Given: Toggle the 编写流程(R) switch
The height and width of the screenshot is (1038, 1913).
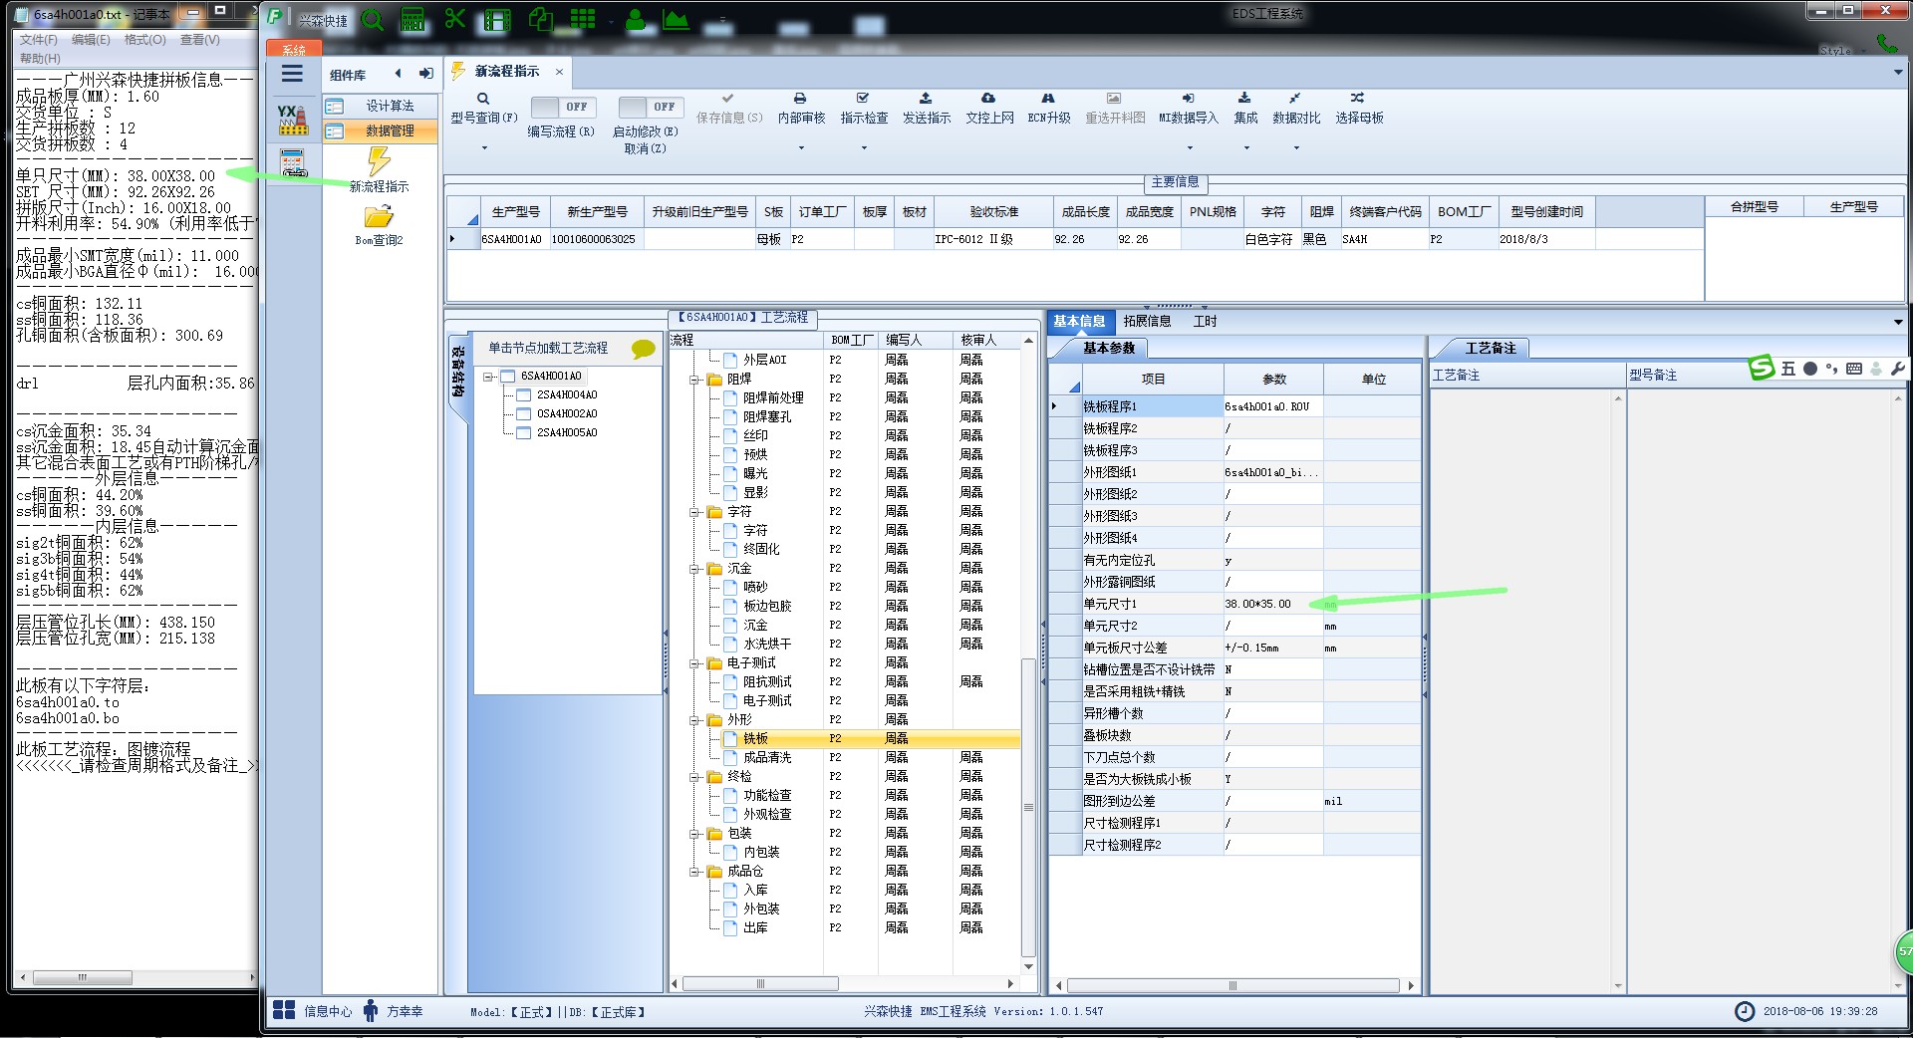Looking at the screenshot, I should click(x=562, y=107).
